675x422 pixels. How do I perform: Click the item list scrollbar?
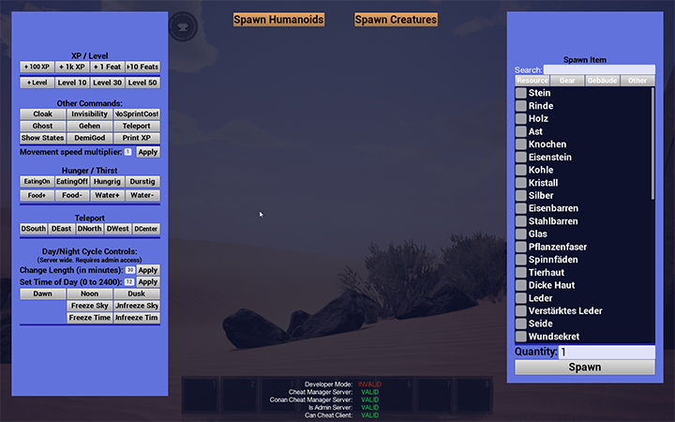(x=652, y=143)
